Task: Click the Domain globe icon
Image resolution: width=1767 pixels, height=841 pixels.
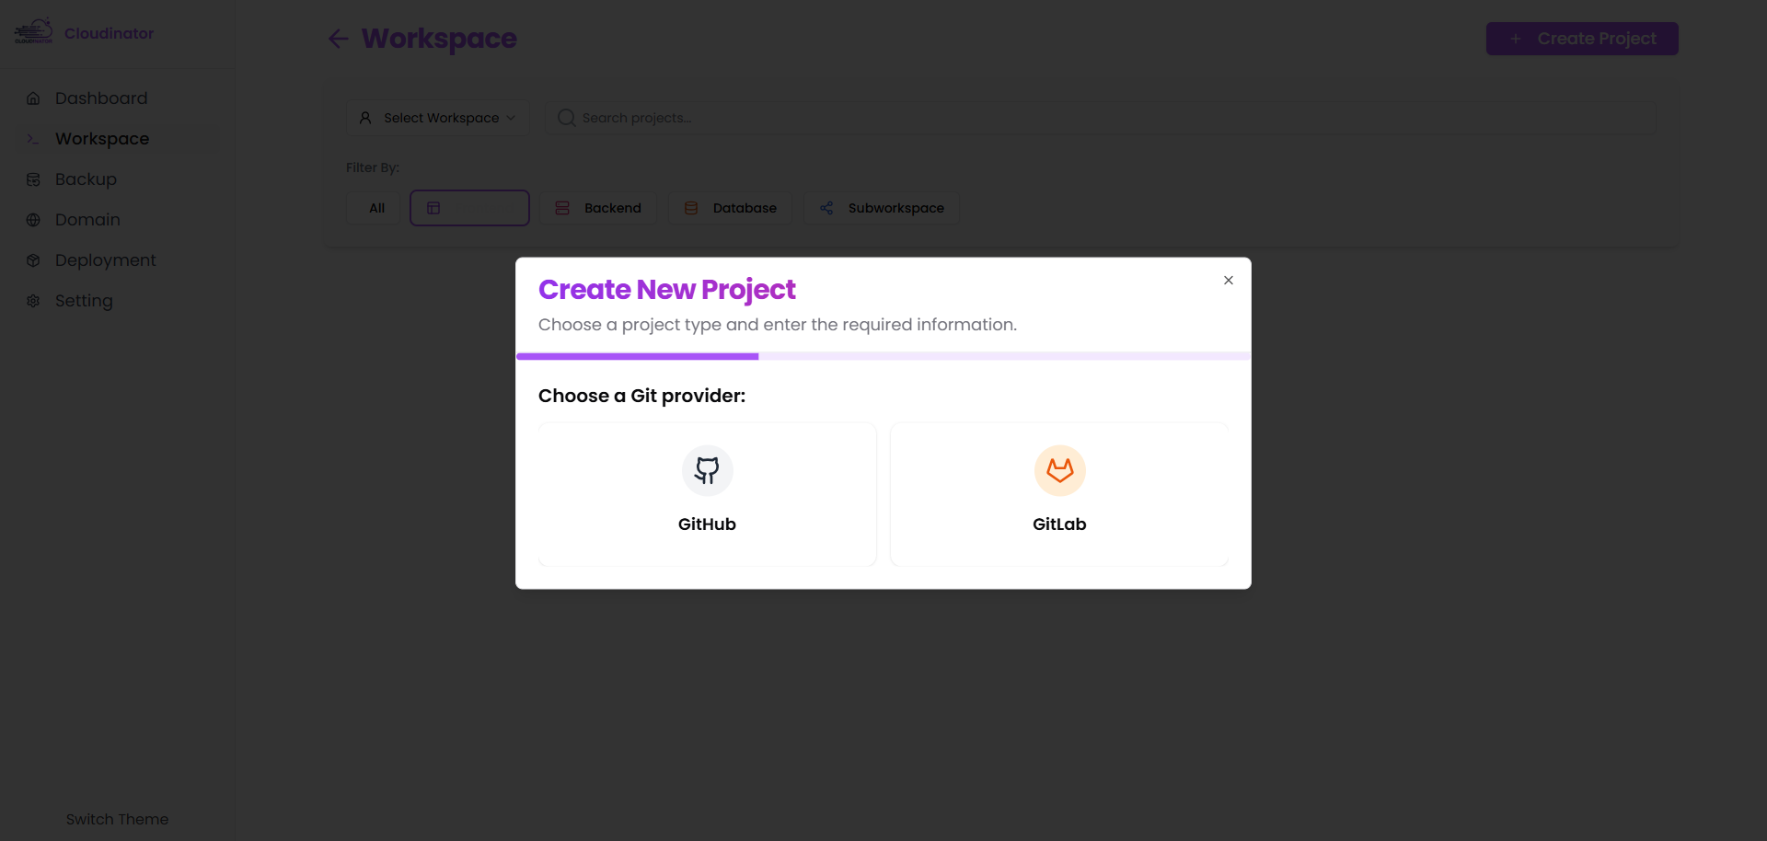Action: tap(33, 219)
